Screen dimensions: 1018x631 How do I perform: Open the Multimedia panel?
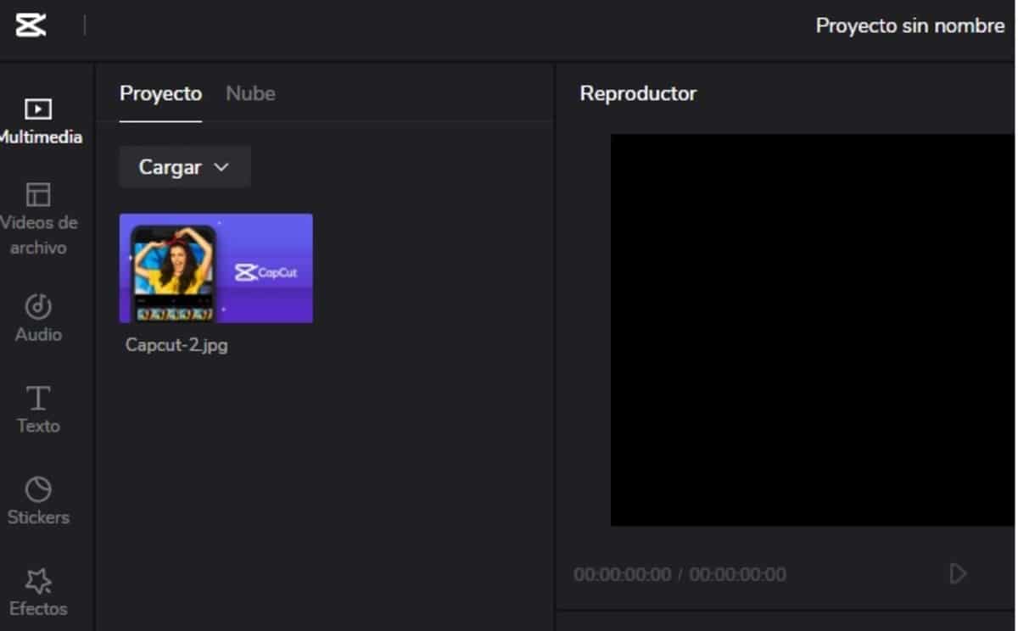(39, 121)
